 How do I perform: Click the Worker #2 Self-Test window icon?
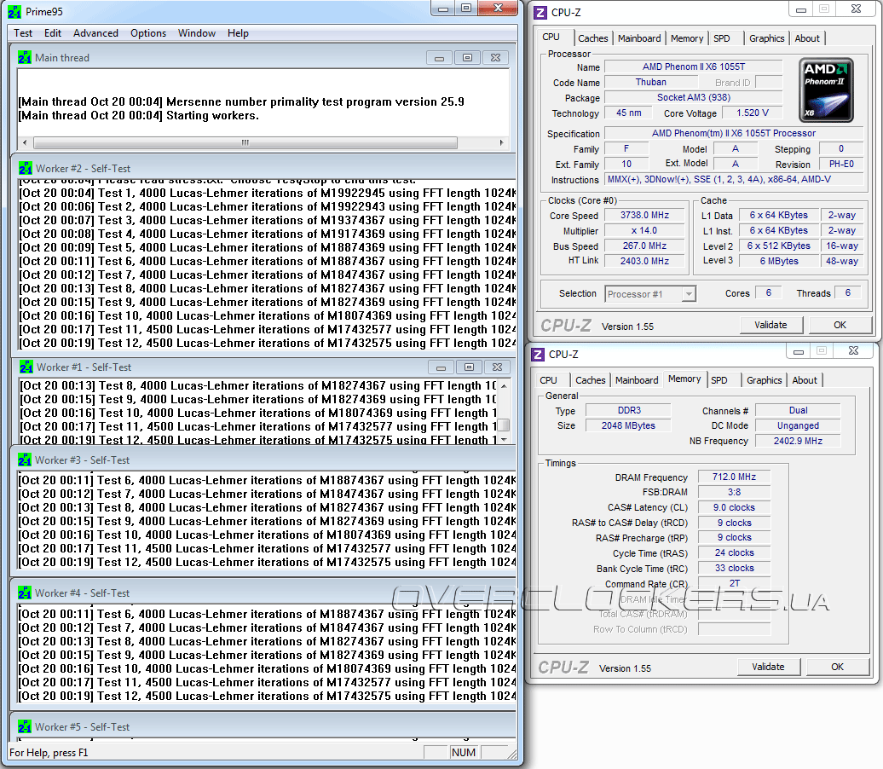[25, 168]
